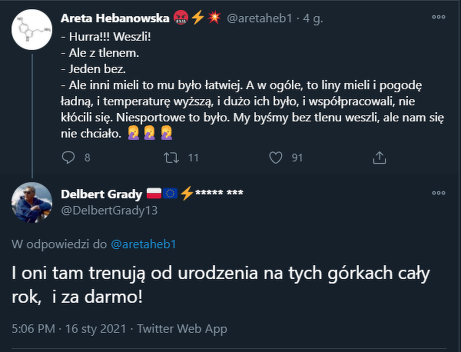
Task: Click the retweet count of 11
Action: click(x=194, y=158)
